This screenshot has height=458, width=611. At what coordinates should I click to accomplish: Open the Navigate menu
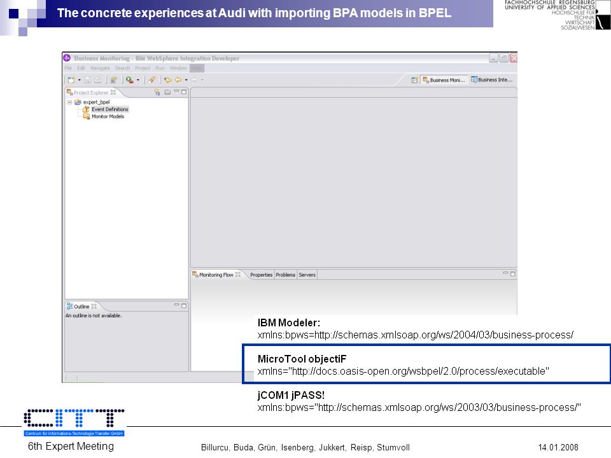100,68
